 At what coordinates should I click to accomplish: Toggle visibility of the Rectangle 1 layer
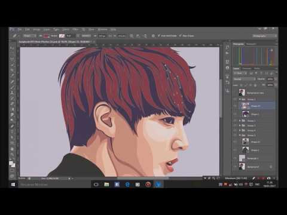coord(235,158)
